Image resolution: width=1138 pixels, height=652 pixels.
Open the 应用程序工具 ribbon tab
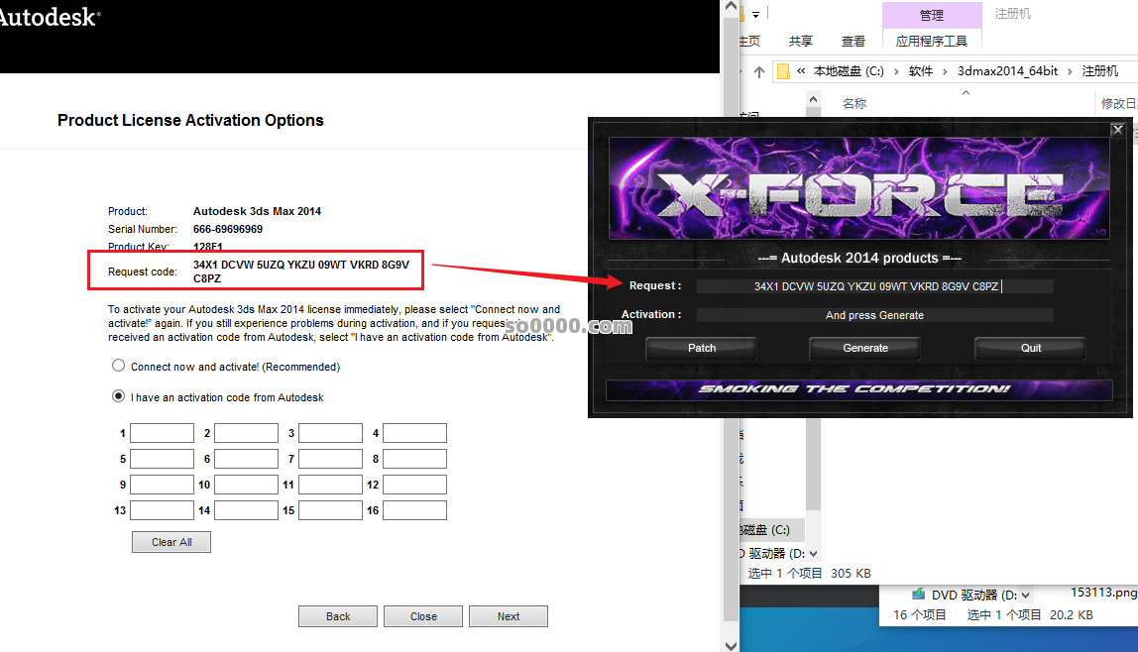[931, 41]
